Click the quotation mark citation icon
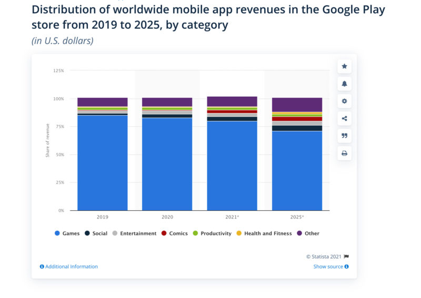The height and width of the screenshot is (298, 421). tap(344, 136)
